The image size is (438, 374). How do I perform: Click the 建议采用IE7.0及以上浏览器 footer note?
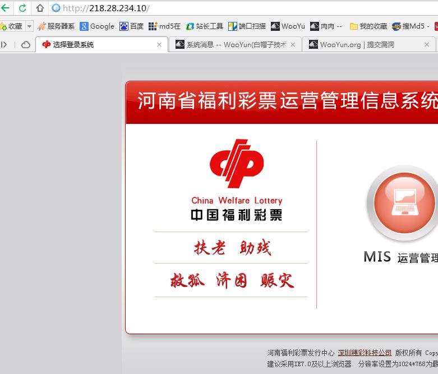click(x=309, y=364)
